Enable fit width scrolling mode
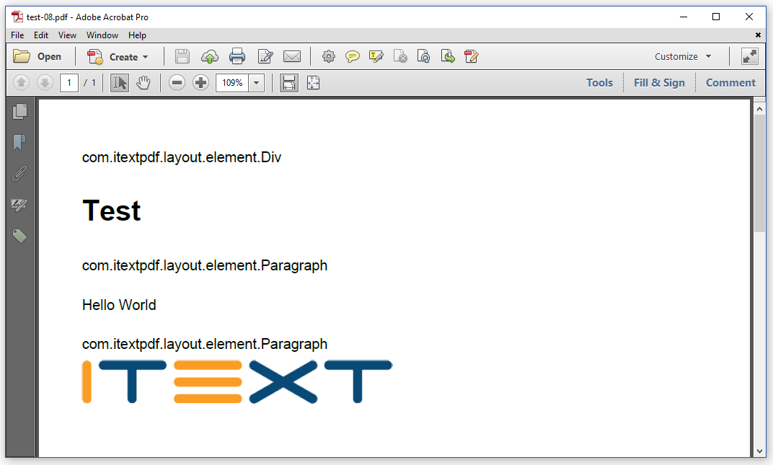773x465 pixels. pos(289,83)
